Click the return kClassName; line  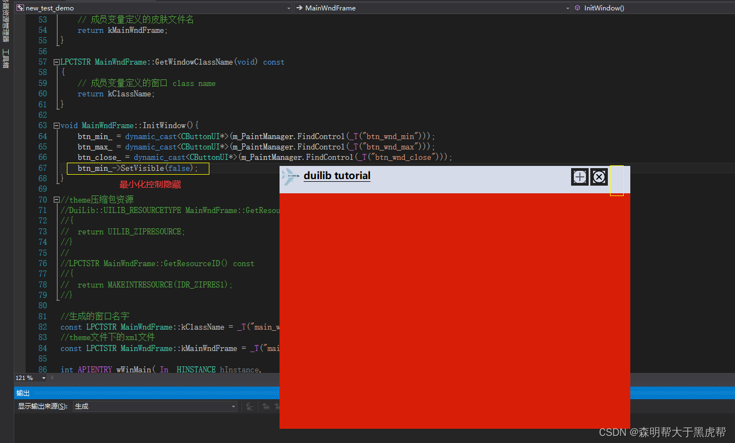pyautogui.click(x=116, y=94)
